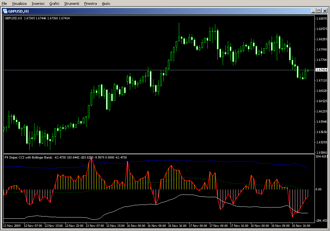The image size is (330, 231).
Task: Click the 1.68285 price scale label
Action: pyautogui.click(x=322, y=39)
